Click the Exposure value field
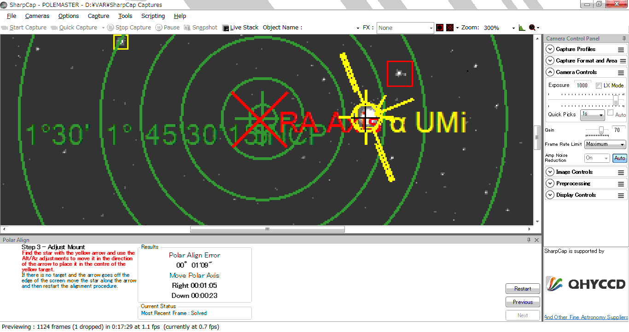Viewport: 629px width, 332px height. [582, 86]
